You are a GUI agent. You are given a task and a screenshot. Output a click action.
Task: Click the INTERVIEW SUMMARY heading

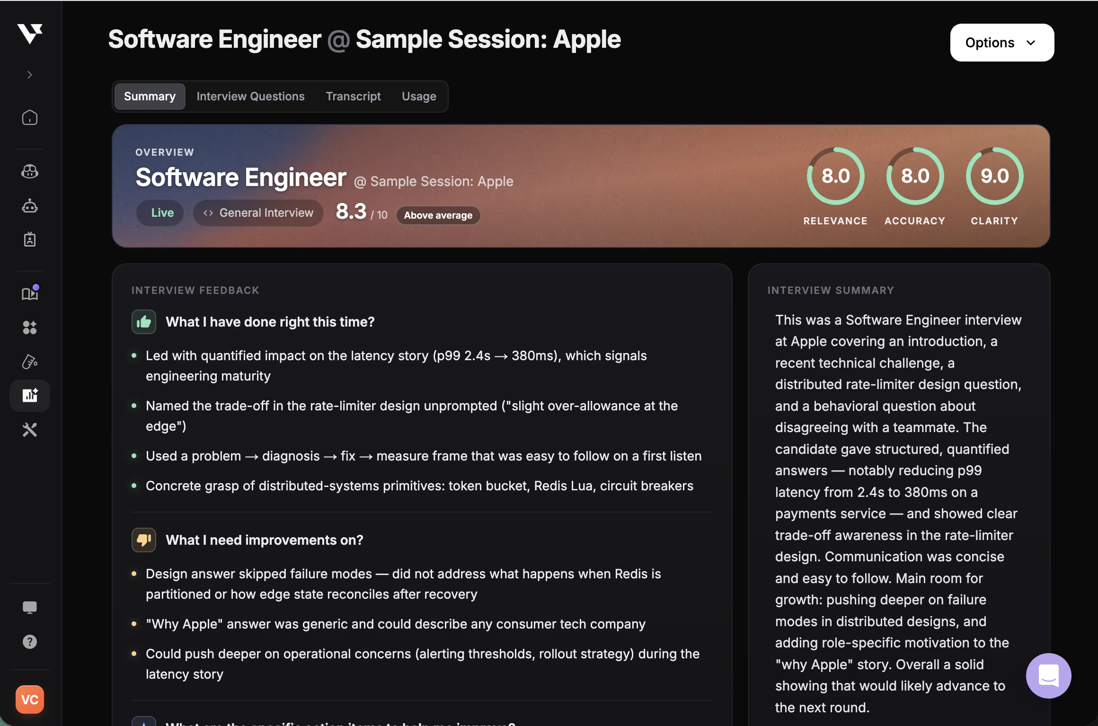831,290
